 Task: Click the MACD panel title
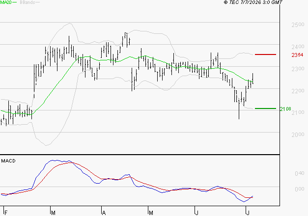[x=8, y=161]
